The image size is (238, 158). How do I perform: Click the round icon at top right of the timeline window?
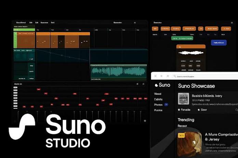[135, 23]
